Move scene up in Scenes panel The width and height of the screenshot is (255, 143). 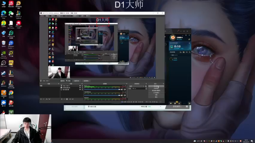(x=47, y=99)
